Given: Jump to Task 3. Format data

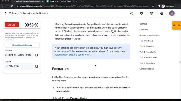Looking at the screenshot, I should coord(148,52).
